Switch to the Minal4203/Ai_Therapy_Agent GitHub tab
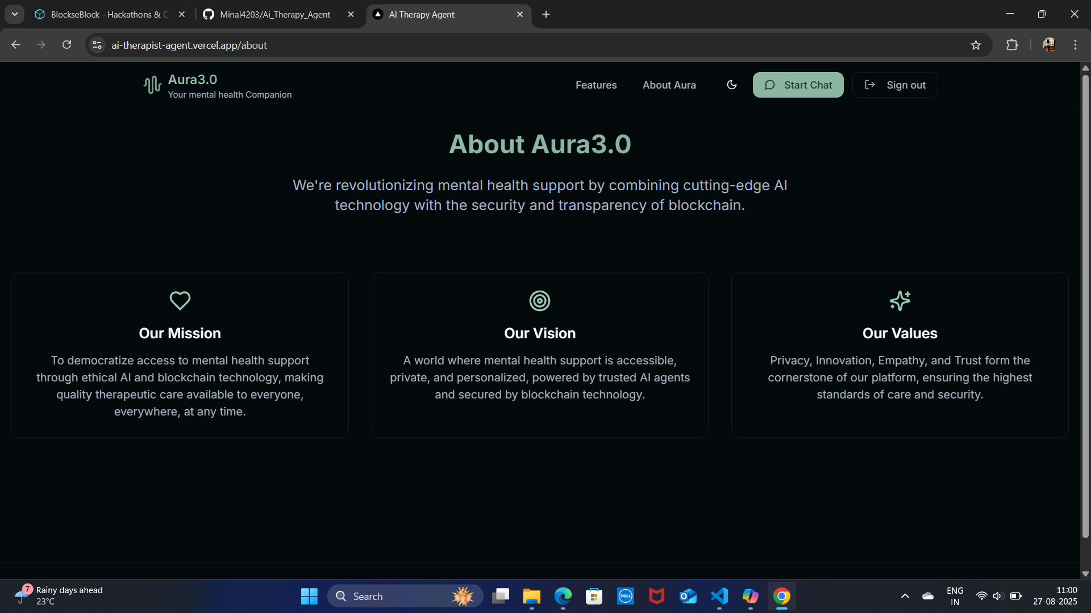 click(275, 14)
